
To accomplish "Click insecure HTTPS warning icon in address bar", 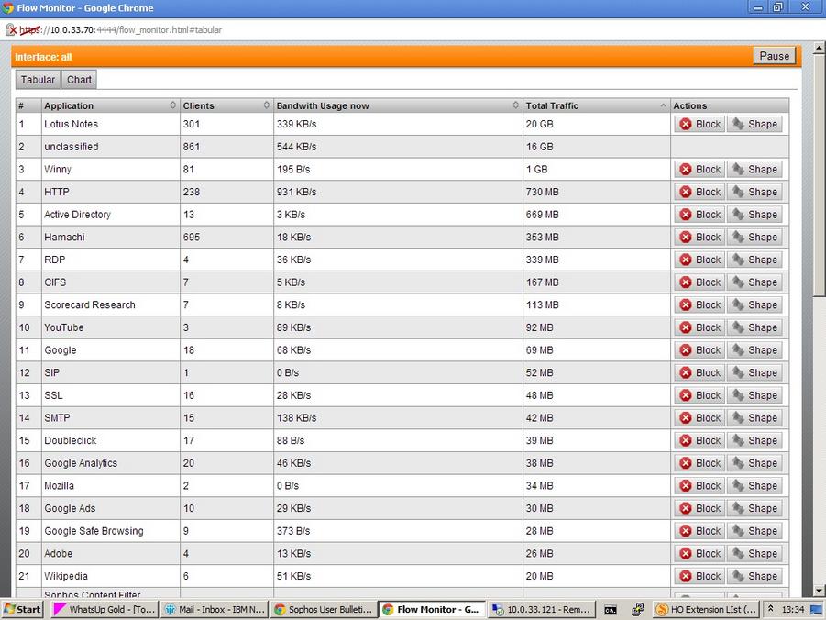I will [x=11, y=30].
